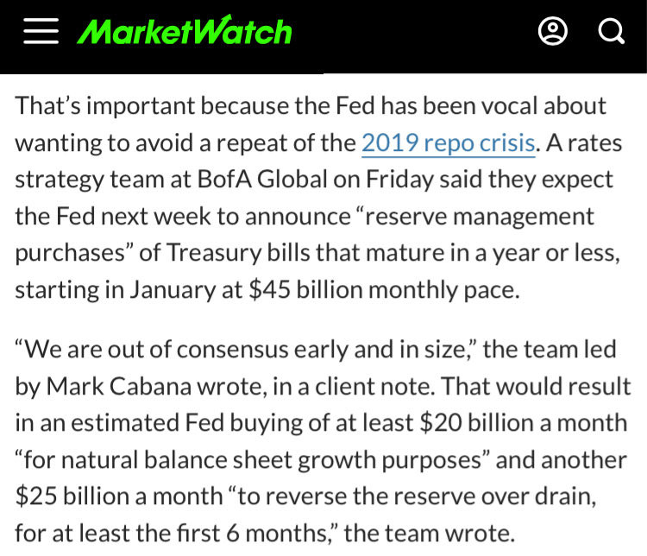Open search with the magnifying glass icon
The height and width of the screenshot is (556, 647).
pos(612,31)
